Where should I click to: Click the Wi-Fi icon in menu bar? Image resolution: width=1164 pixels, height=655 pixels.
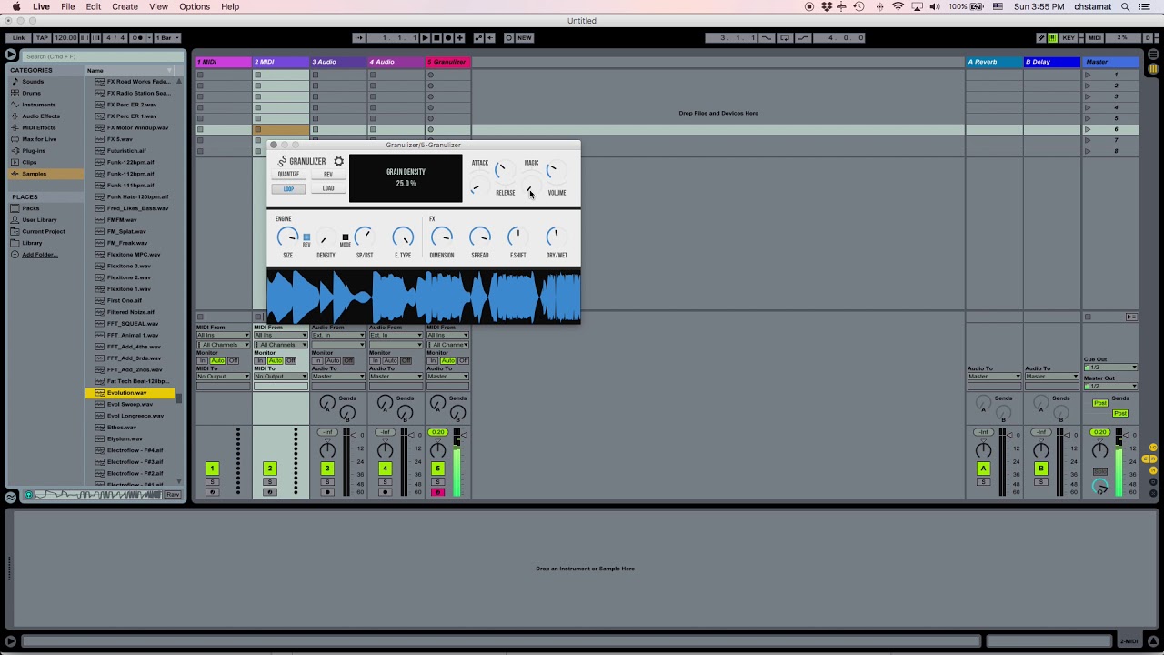[x=898, y=6]
